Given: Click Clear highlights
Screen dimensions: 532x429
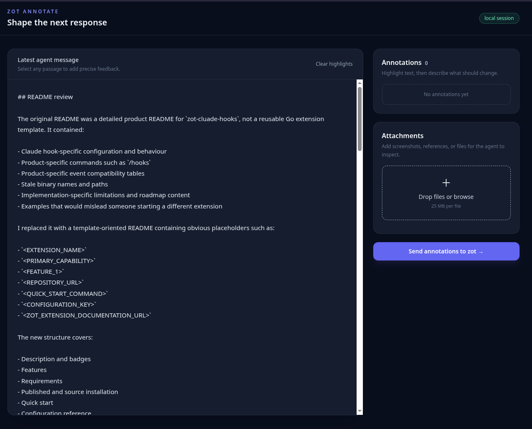Looking at the screenshot, I should tap(334, 64).
